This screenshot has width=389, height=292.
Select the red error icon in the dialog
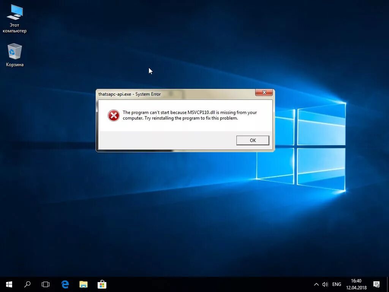tap(114, 116)
